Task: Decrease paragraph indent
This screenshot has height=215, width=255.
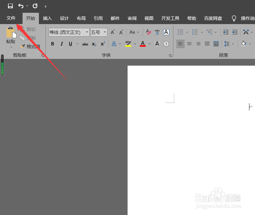Action: 226,32
